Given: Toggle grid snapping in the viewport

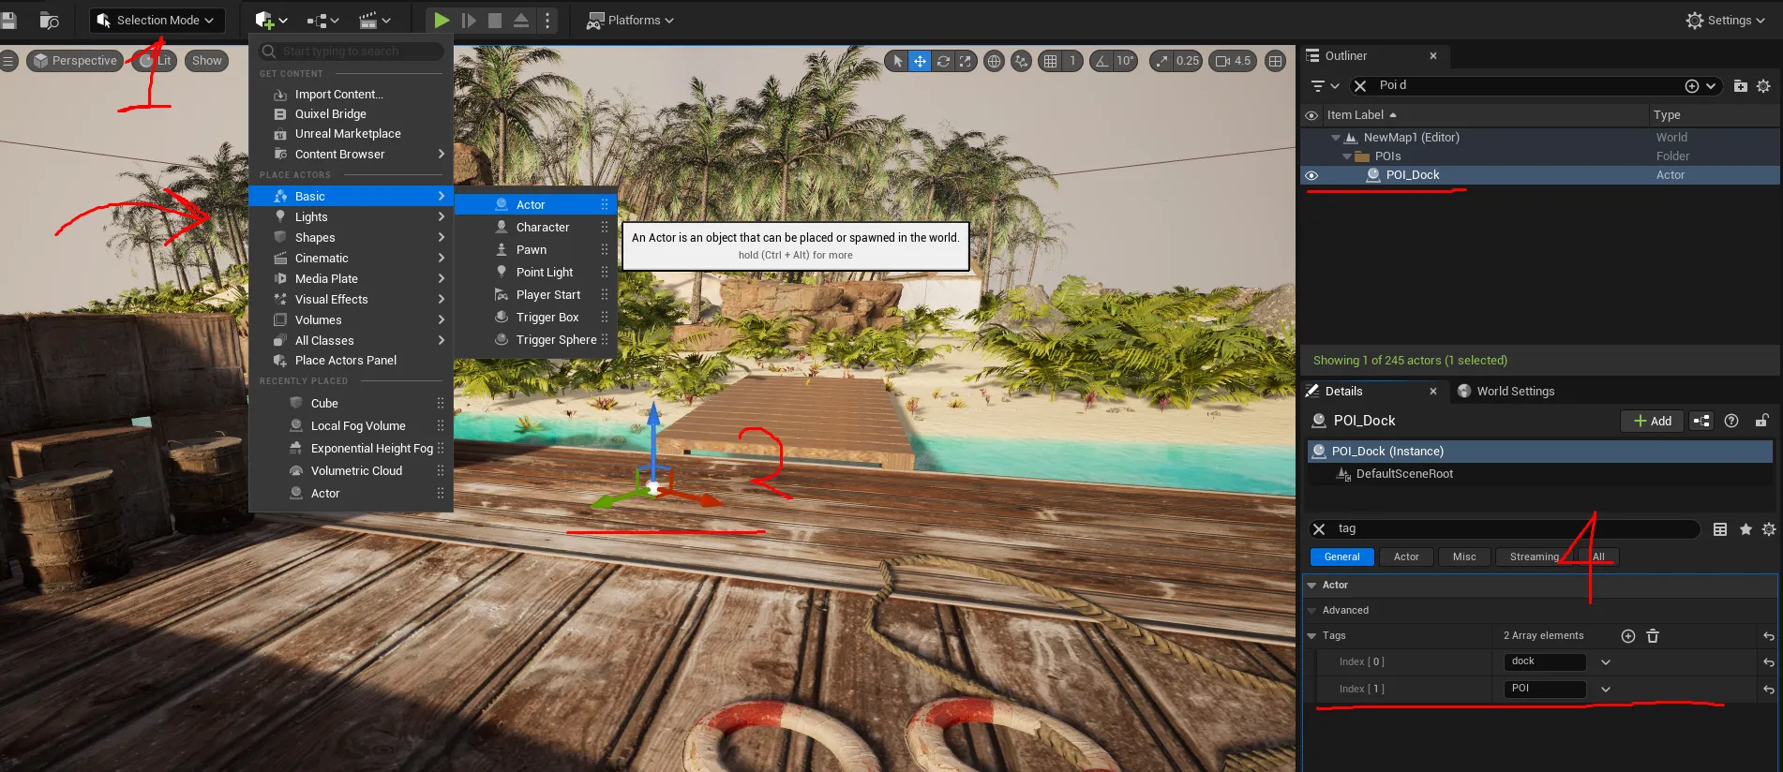Looking at the screenshot, I should coord(1051,61).
